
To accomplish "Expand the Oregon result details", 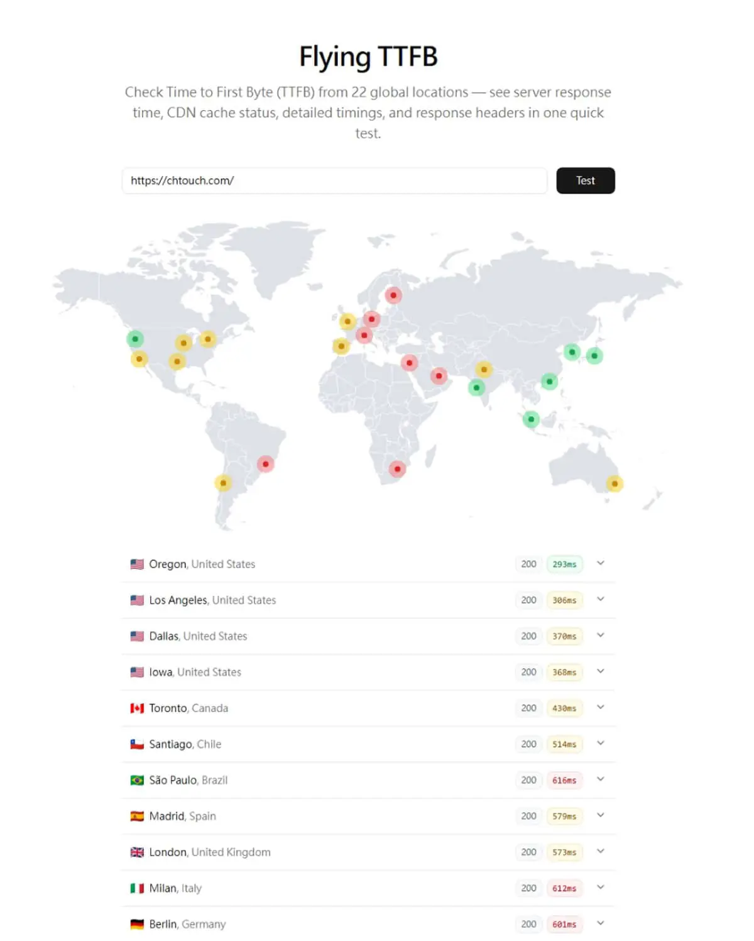I will [601, 563].
